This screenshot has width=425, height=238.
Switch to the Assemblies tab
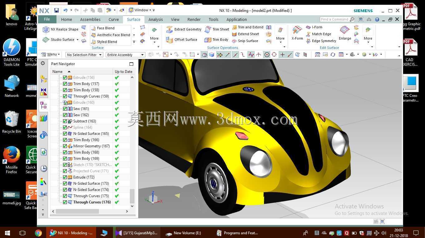90,19
